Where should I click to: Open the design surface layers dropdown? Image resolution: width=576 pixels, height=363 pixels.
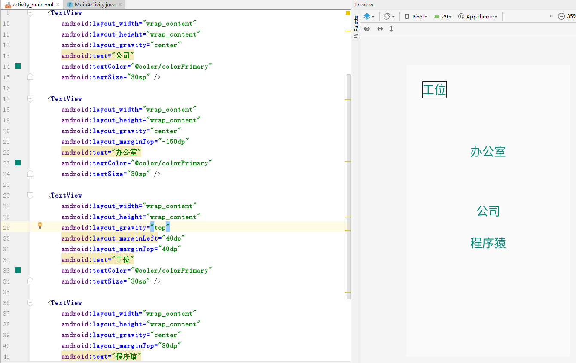point(369,16)
